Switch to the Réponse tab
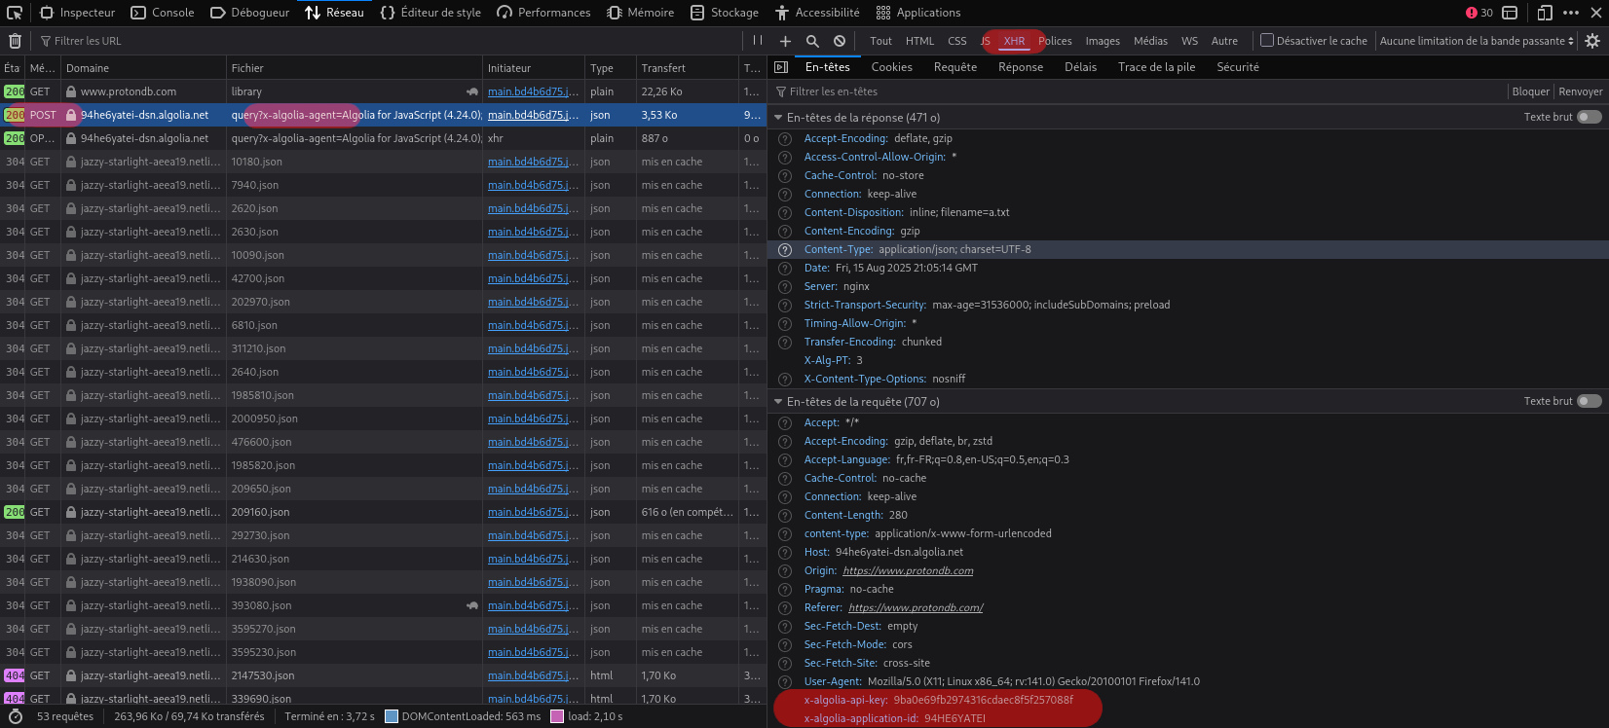 pos(1020,67)
